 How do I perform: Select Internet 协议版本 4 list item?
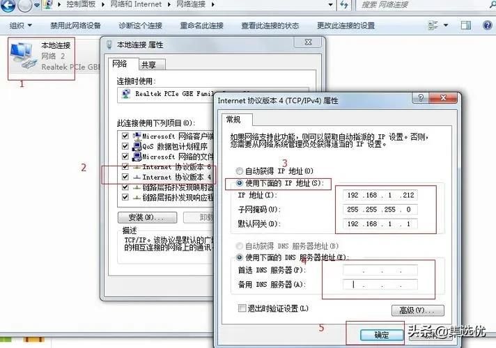pyautogui.click(x=173, y=177)
